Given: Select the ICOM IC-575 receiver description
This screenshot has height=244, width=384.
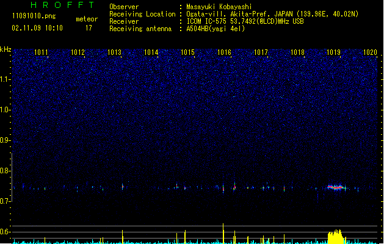Looking at the screenshot, I should point(245,21).
